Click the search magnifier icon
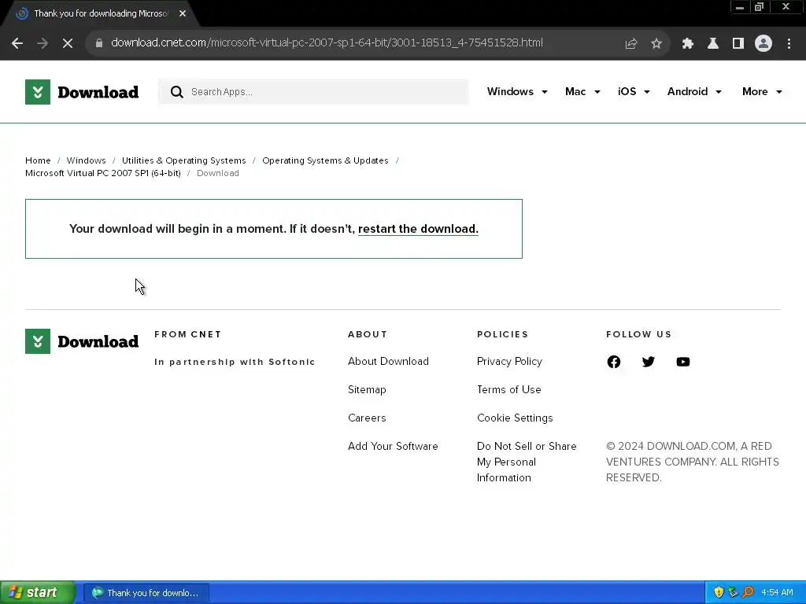Viewport: 806px width, 604px height. coord(177,92)
